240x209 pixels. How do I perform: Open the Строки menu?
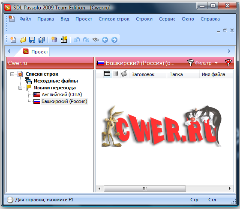coord(144,19)
